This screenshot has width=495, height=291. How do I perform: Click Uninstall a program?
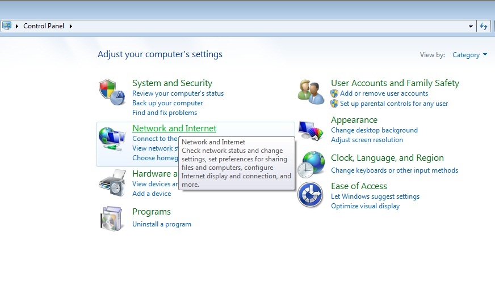[x=162, y=224]
